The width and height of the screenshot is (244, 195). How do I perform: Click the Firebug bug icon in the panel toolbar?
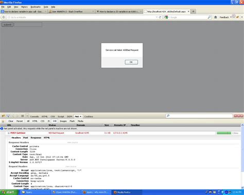click(x=3, y=116)
